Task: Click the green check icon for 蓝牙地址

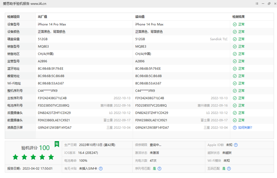Action: (x=235, y=69)
